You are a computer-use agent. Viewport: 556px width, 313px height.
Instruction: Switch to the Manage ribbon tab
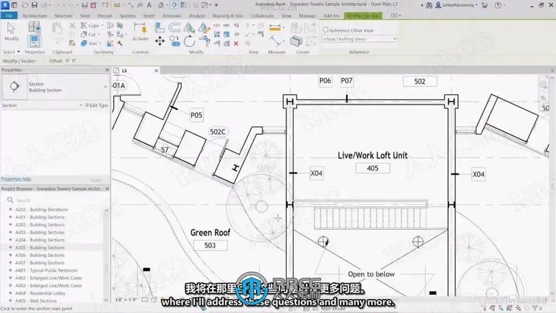click(x=307, y=15)
